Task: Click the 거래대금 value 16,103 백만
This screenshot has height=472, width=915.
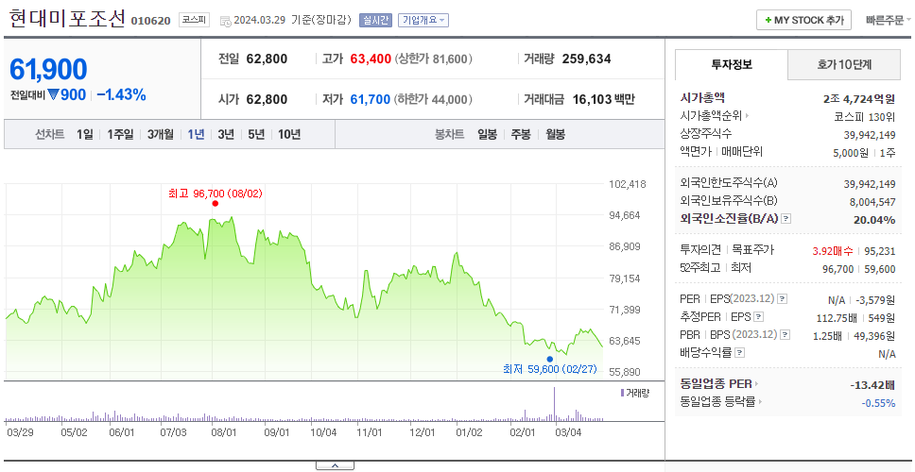Action: click(x=603, y=100)
